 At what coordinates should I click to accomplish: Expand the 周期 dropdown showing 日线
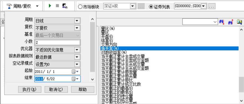pos(77,21)
